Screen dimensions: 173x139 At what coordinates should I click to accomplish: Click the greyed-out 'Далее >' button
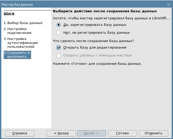pos(91,133)
